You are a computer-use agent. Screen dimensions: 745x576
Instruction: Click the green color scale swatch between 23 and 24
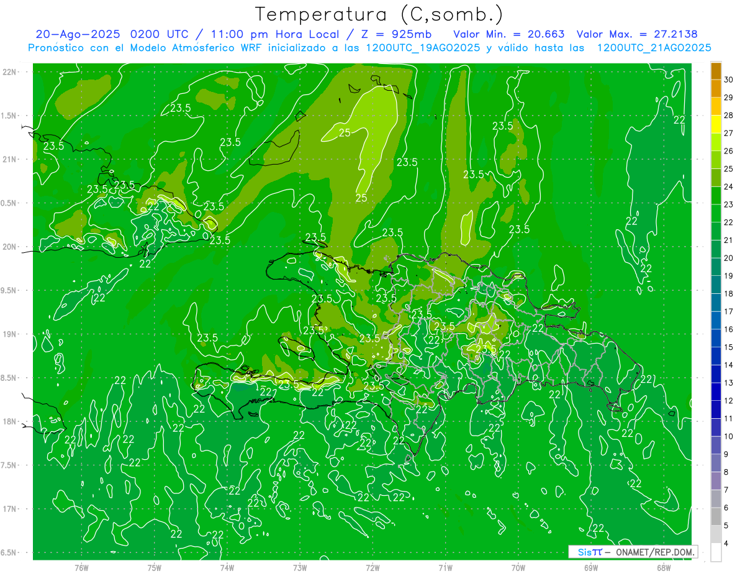point(716,196)
